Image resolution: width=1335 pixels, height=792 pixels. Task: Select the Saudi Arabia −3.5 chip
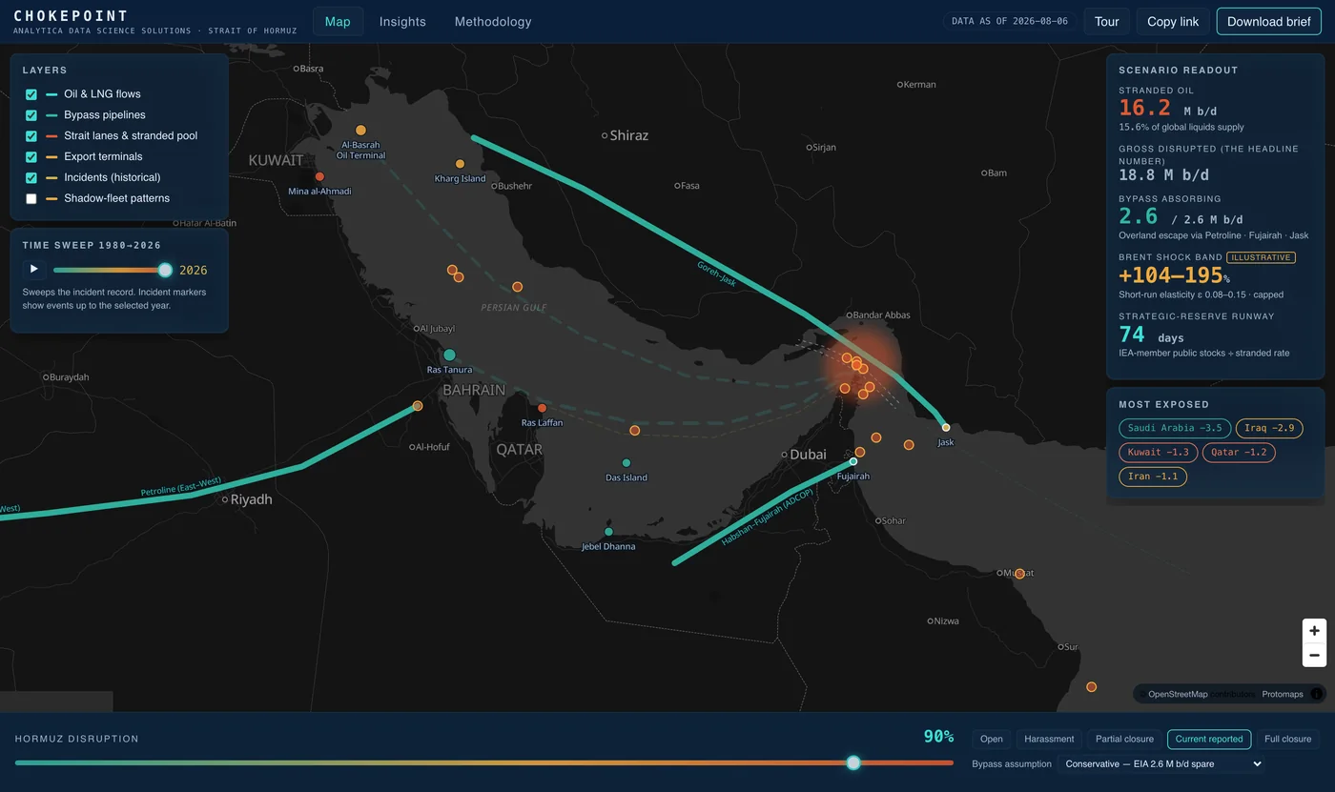click(x=1175, y=428)
